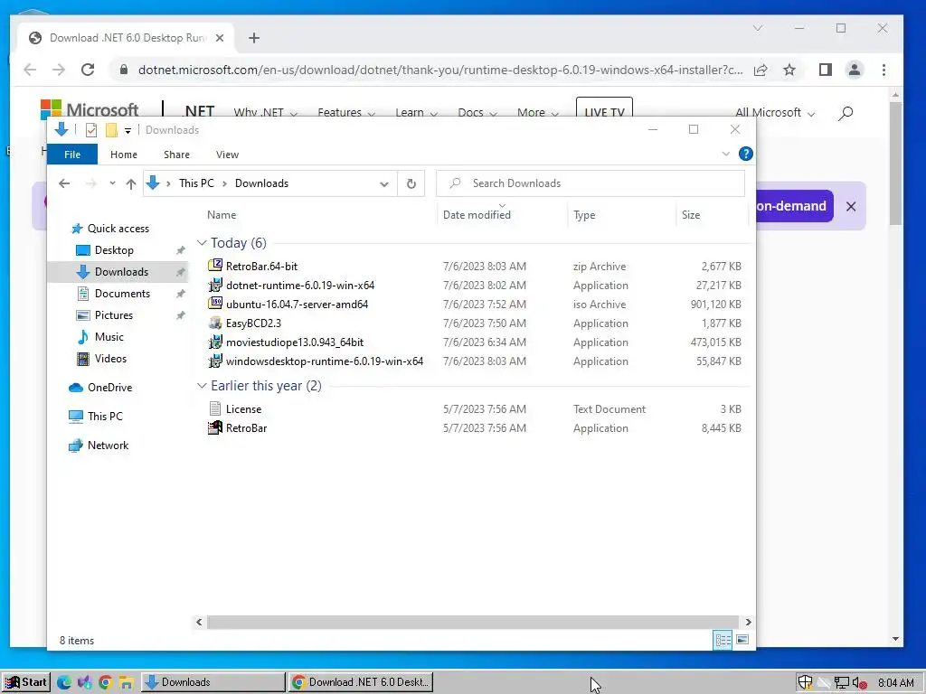
Task: Open Customize Quick Access Toolbar dropdown
Action: (x=128, y=130)
